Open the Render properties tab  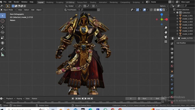172,49
